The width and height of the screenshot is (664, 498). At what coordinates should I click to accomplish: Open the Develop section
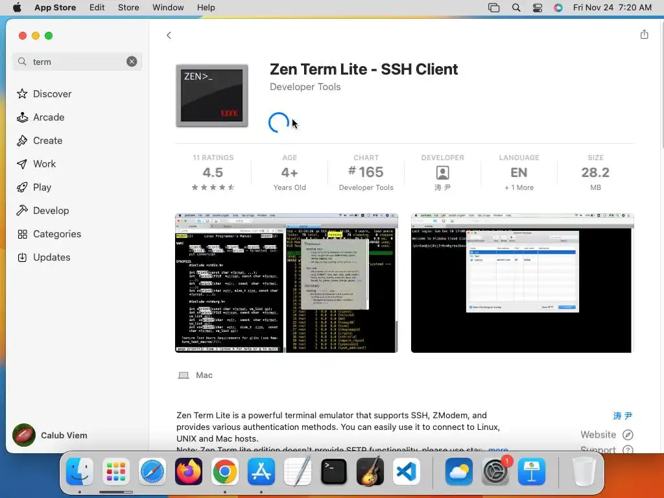tap(43, 211)
